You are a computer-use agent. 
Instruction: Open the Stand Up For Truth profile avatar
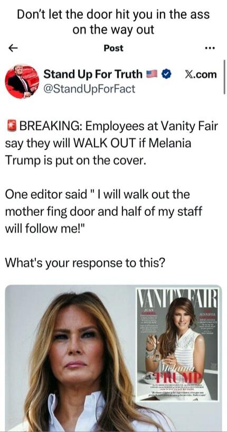[x=22, y=81]
